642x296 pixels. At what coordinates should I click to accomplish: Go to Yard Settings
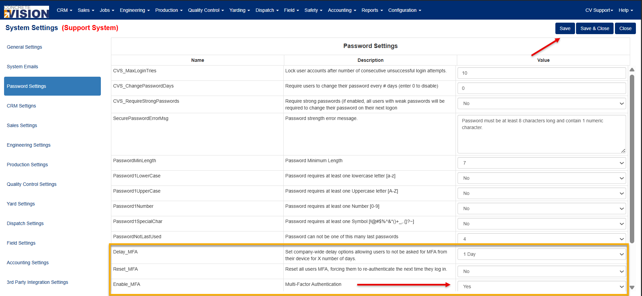[21, 204]
